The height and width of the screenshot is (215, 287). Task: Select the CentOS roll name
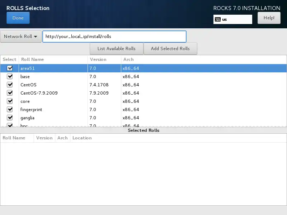tap(28, 85)
